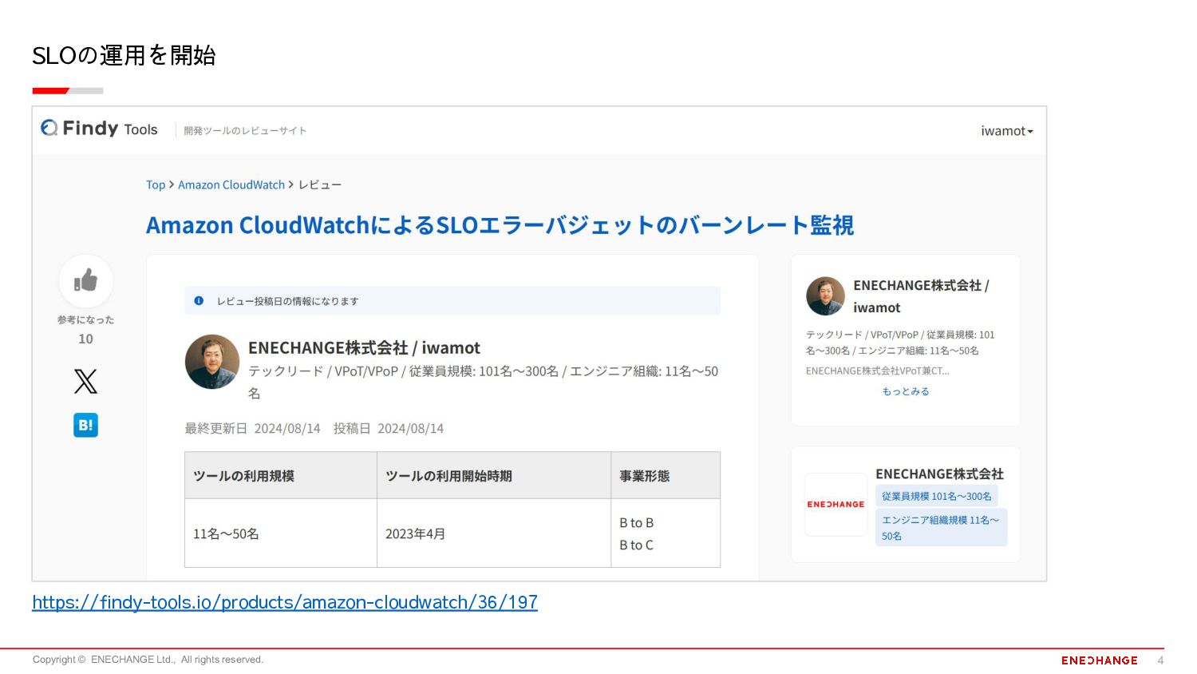Click the 'ENECHANGE株式会社 / iwamot' reviewer heading
This screenshot has width=1197, height=674.
tap(364, 348)
